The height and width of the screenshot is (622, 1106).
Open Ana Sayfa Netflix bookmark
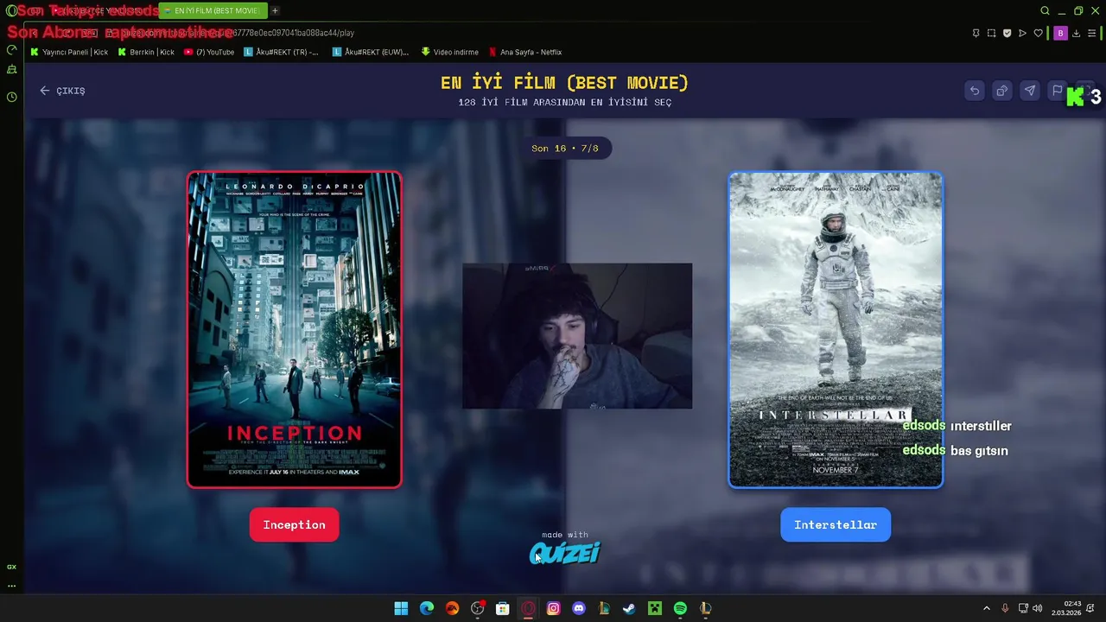point(525,52)
